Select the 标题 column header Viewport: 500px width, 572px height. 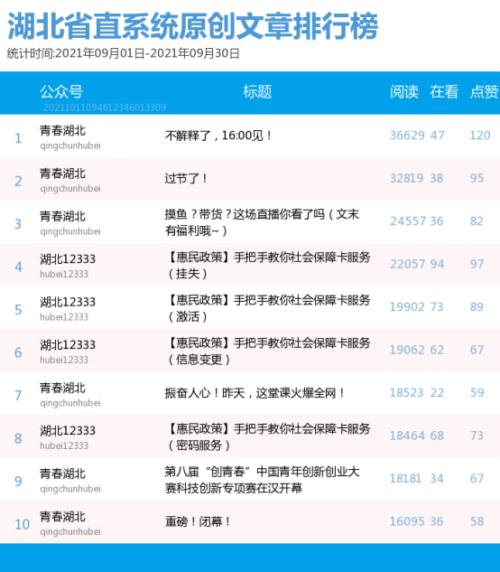(257, 91)
